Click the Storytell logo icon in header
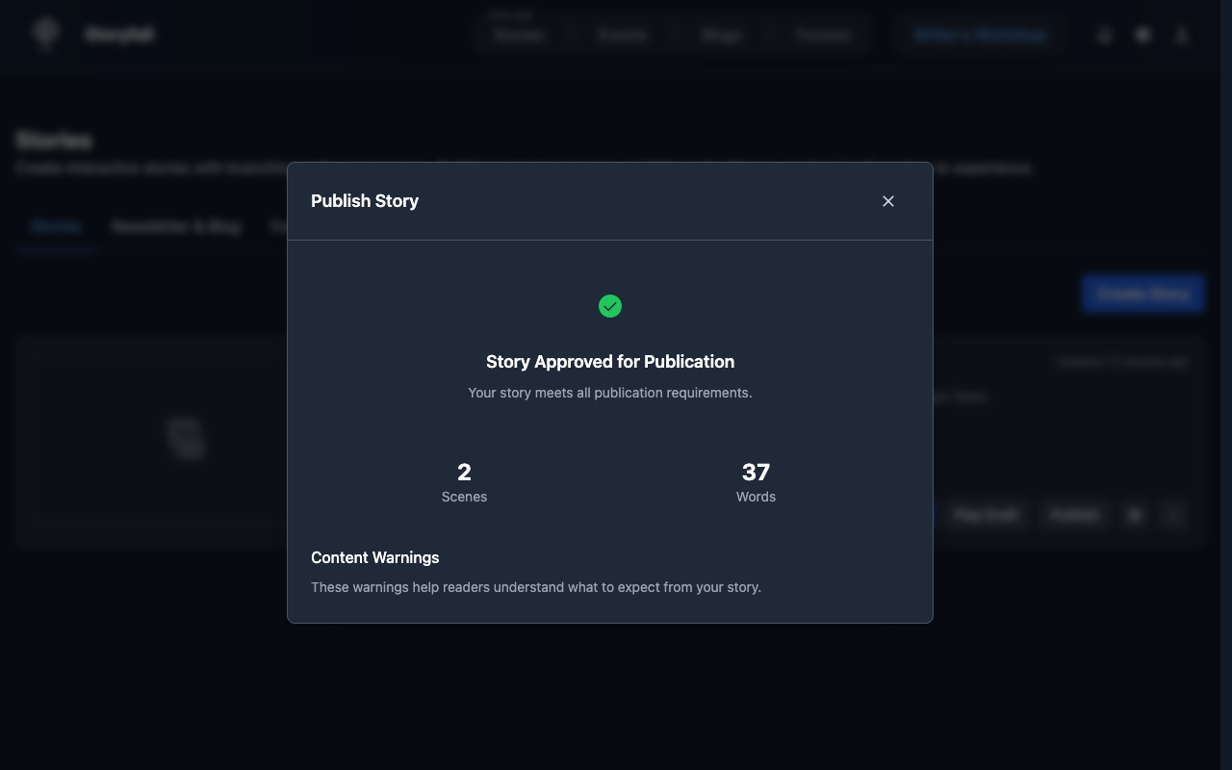 tap(45, 35)
